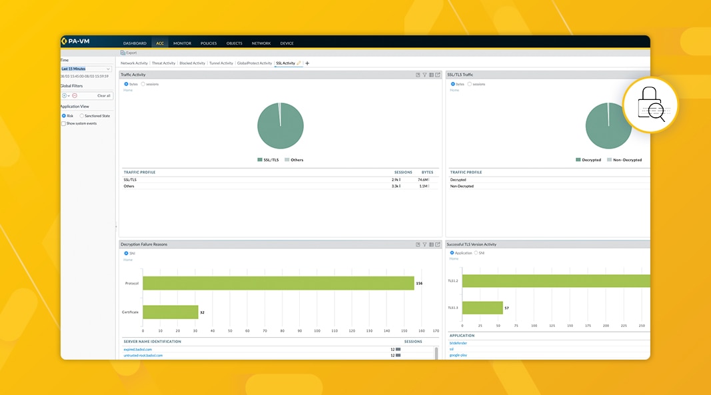Screen dimensions: 711x395
Task: Select the Sanctioned State radio option
Action: [82, 116]
